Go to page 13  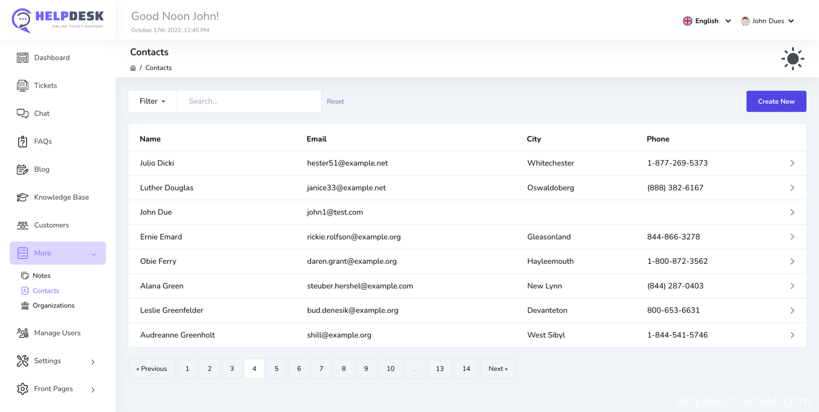click(x=440, y=369)
